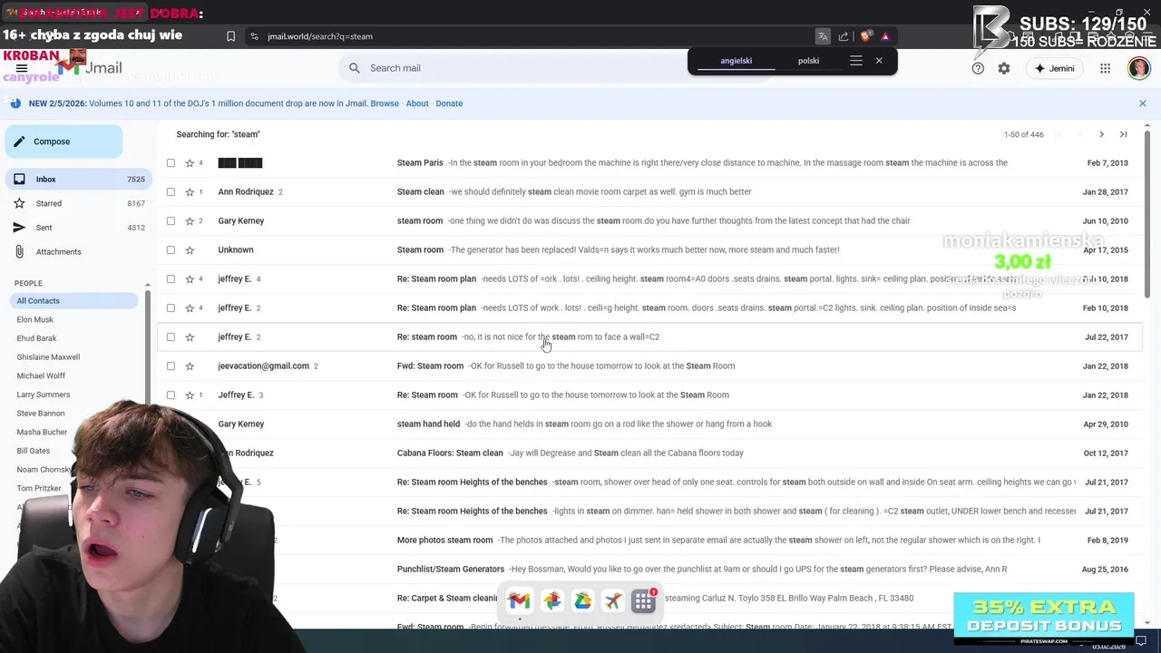Open the airplane flights dock icon

point(613,600)
